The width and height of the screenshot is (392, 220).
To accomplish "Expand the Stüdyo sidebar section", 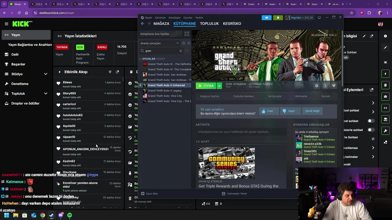I will pyautogui.click(x=46, y=74).
